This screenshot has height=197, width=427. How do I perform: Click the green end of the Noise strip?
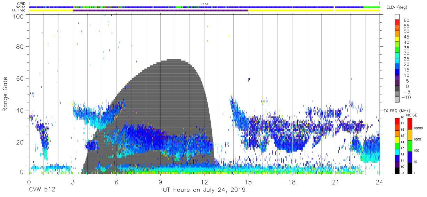[x=372, y=7]
